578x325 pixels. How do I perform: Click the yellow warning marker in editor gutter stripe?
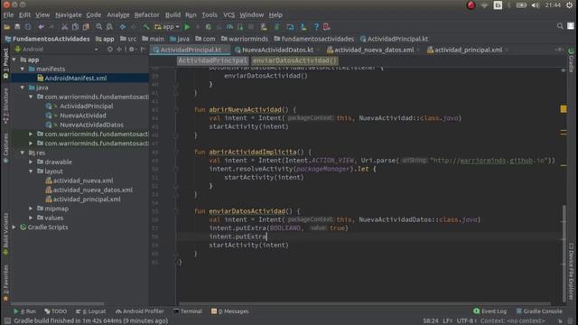pos(564,108)
